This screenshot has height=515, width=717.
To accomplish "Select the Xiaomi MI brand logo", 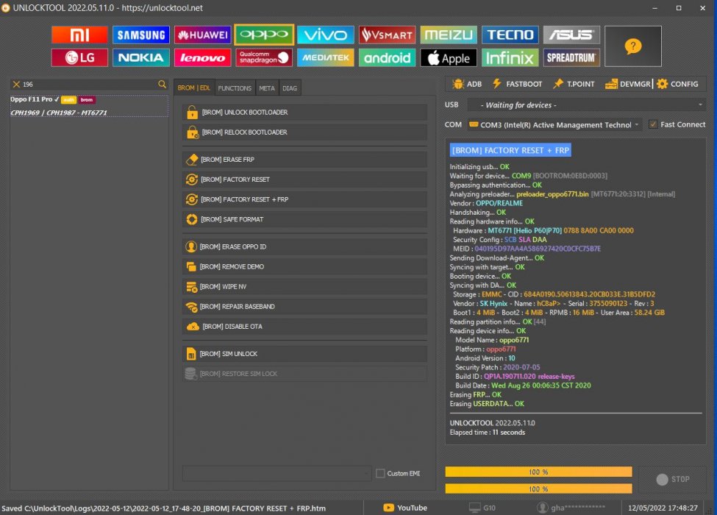I will 79,35.
